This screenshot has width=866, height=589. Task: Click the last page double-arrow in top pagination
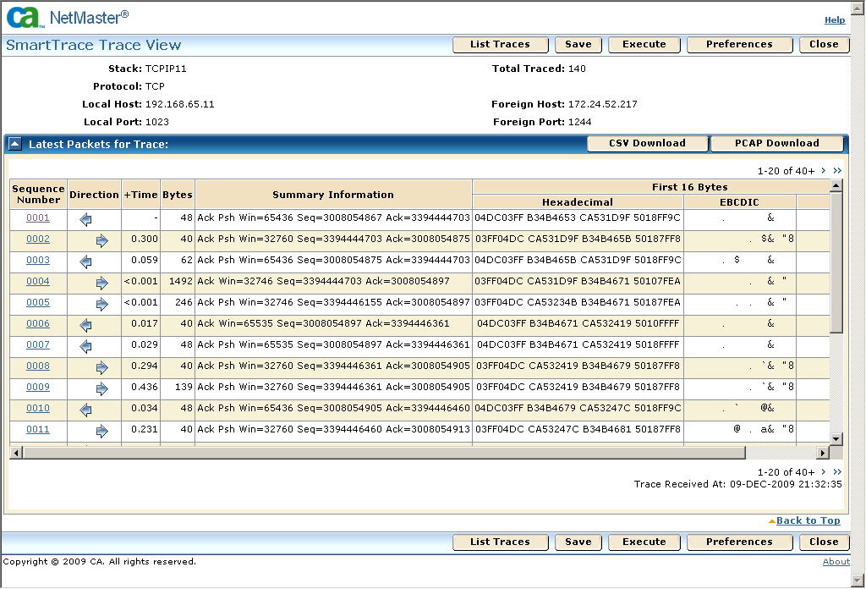[x=836, y=170]
